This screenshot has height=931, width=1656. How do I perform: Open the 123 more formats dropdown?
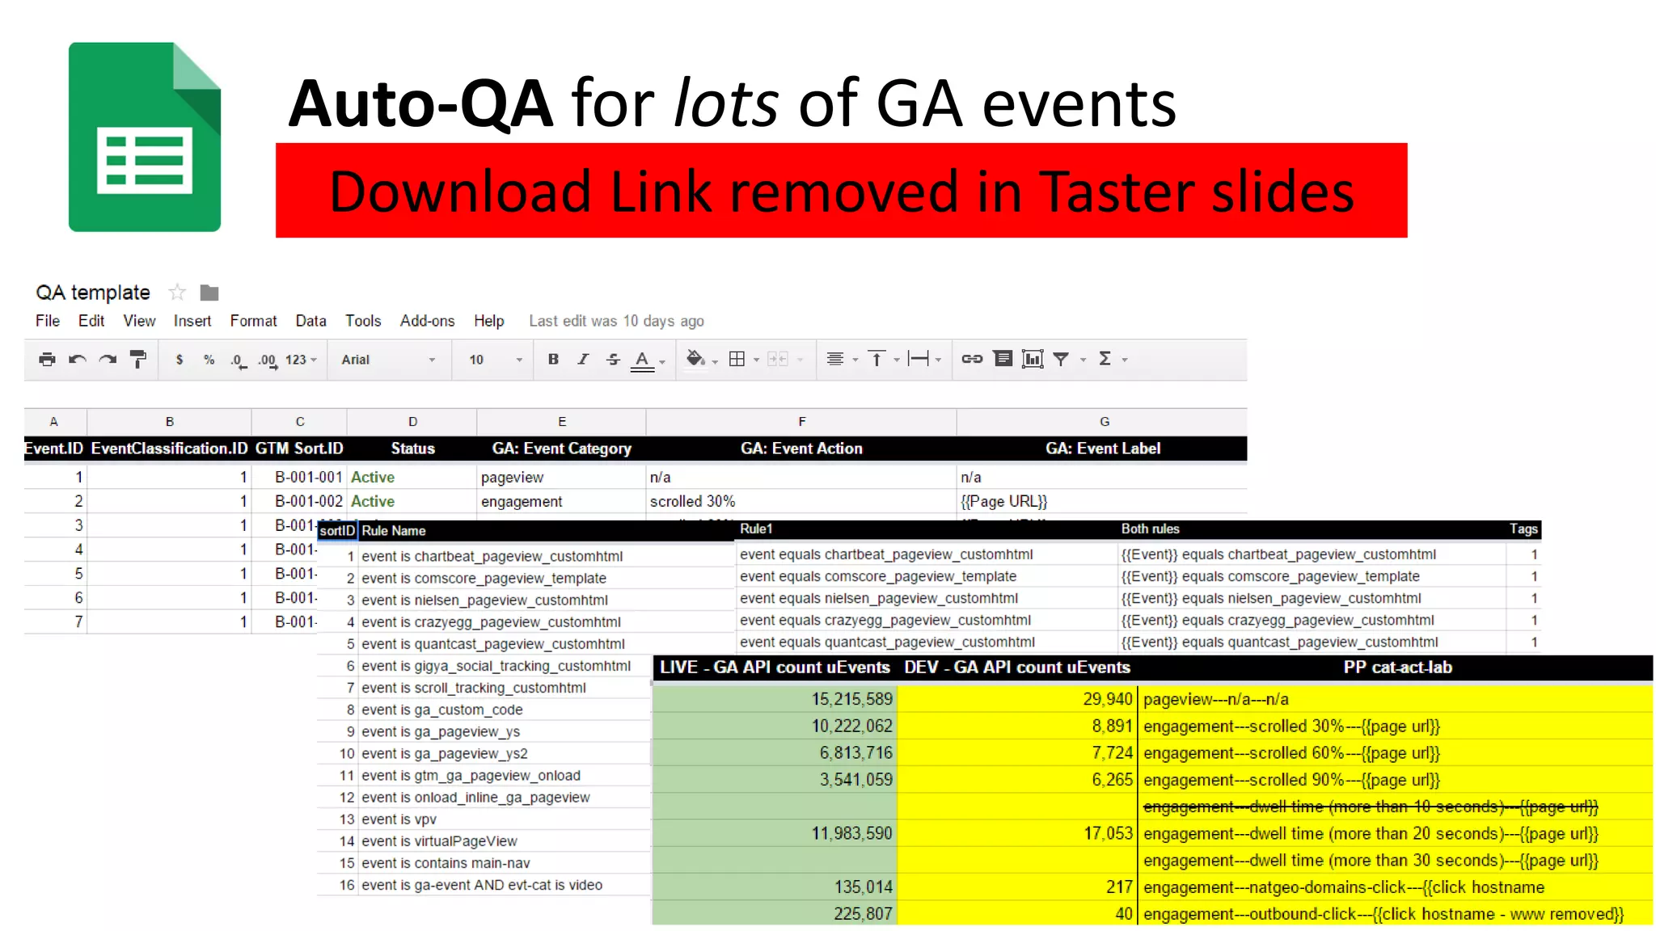coord(301,360)
